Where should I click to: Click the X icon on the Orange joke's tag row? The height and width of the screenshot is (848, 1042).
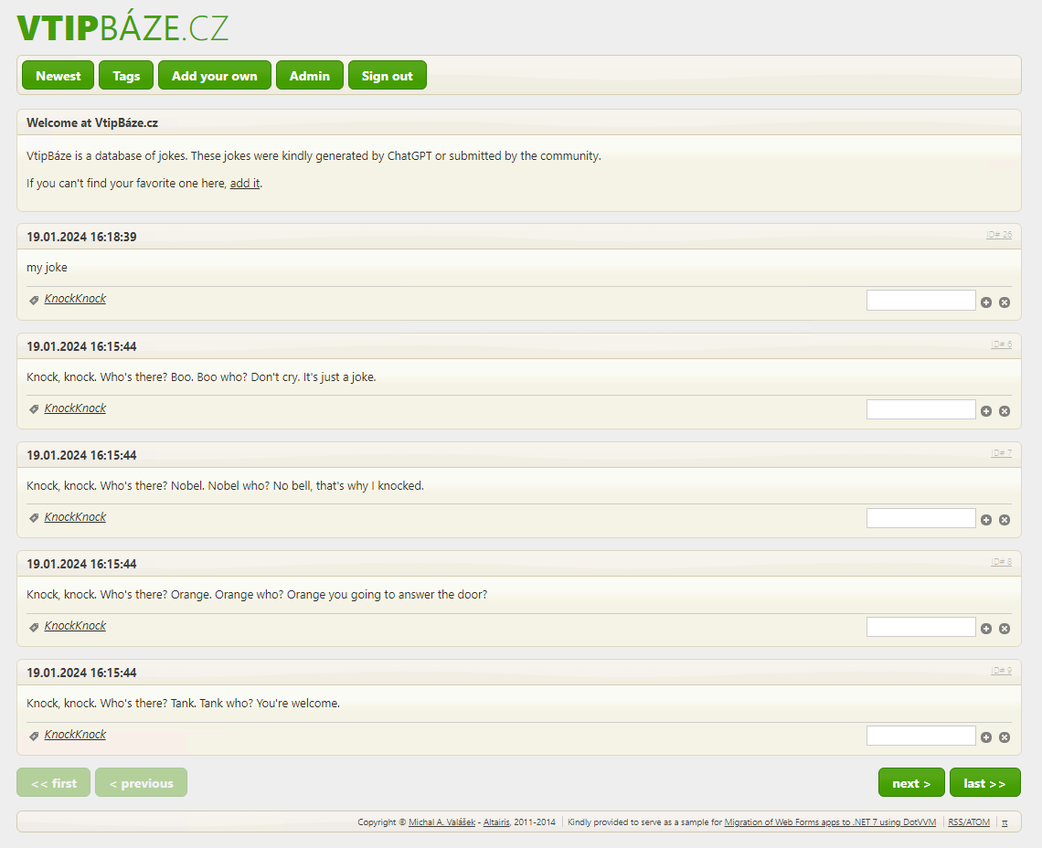[1004, 628]
